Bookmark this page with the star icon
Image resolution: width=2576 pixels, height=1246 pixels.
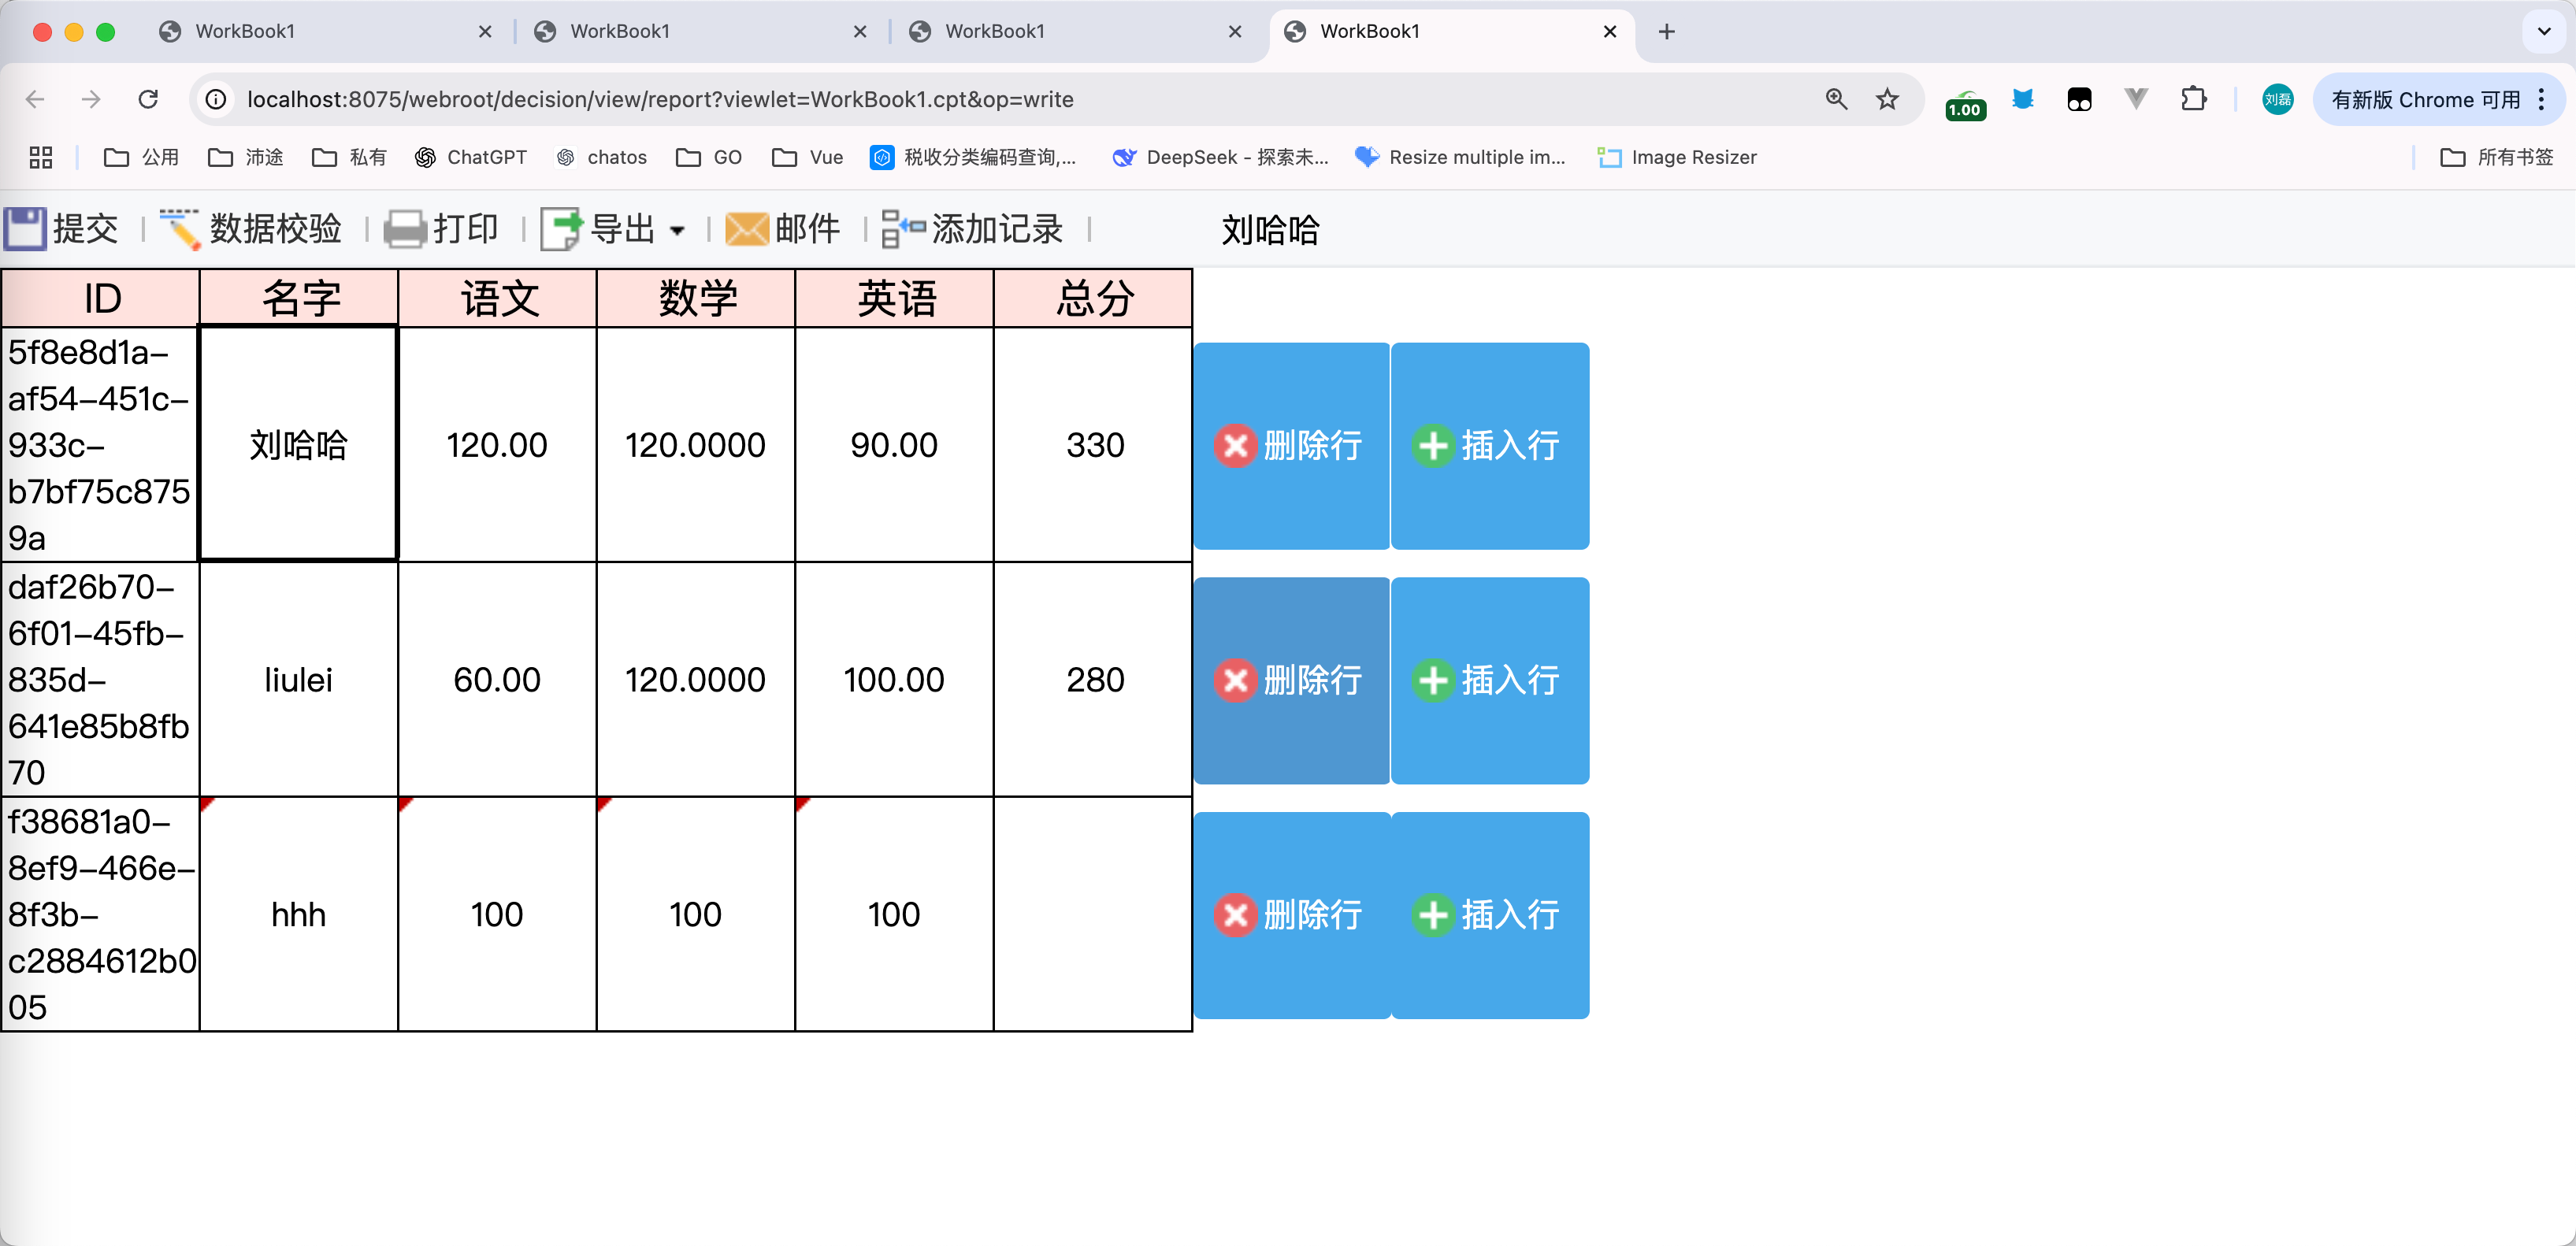[1887, 99]
